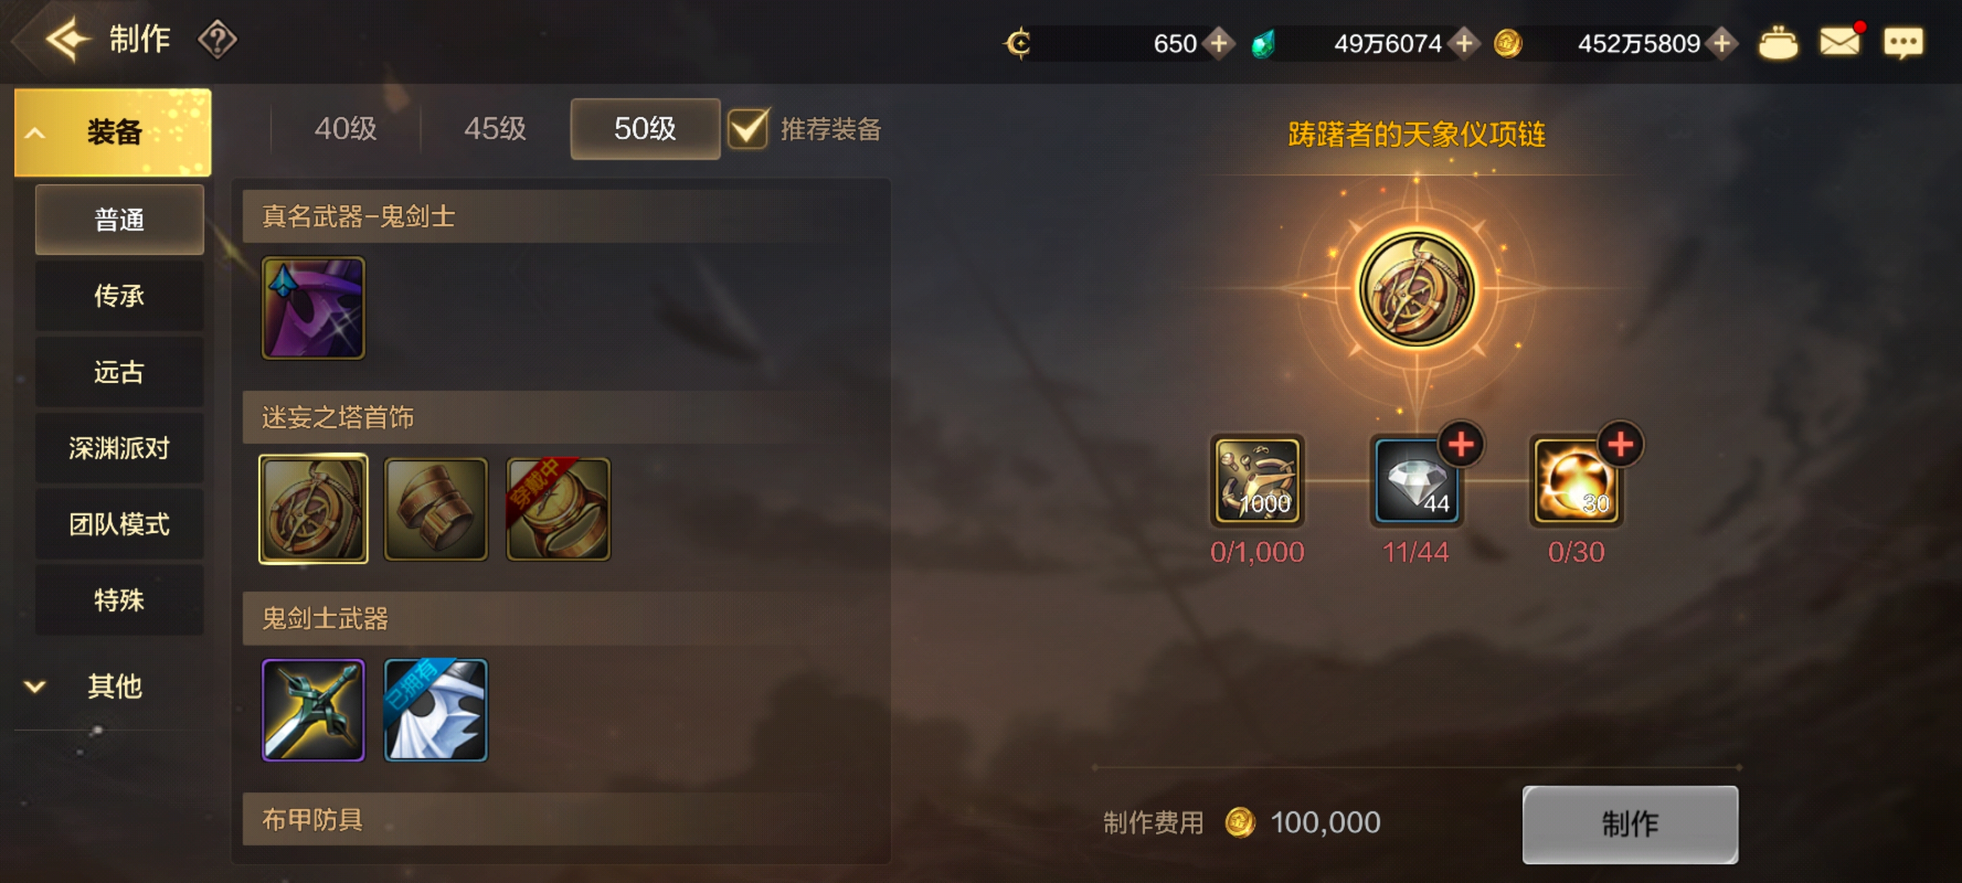This screenshot has height=883, width=1962.
Task: Select the equipped ring icon marked 穿戴中
Action: coord(559,509)
